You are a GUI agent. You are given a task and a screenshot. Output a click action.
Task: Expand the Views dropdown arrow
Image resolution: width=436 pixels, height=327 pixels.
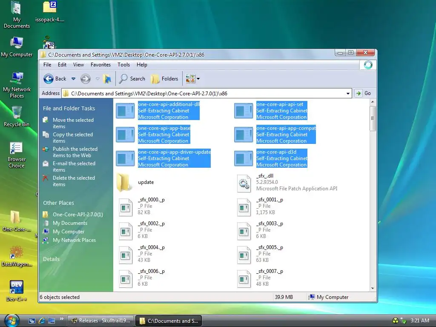click(x=198, y=79)
